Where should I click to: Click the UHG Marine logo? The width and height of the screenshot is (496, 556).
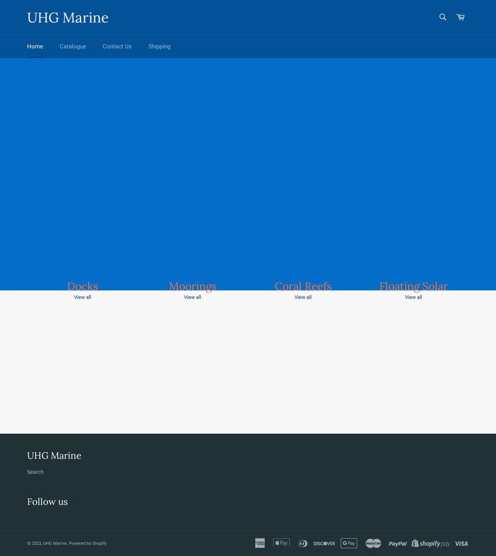[68, 17]
